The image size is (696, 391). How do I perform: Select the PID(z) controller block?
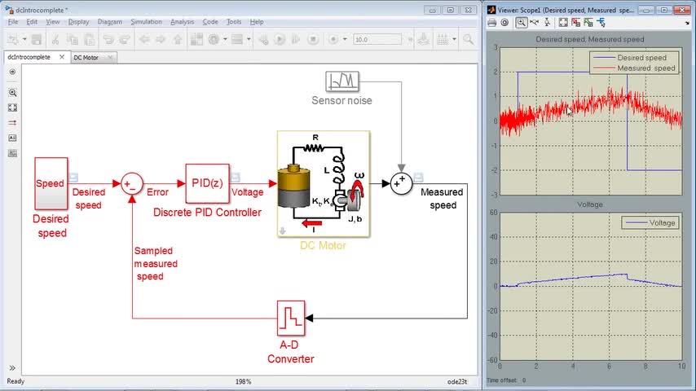point(207,183)
